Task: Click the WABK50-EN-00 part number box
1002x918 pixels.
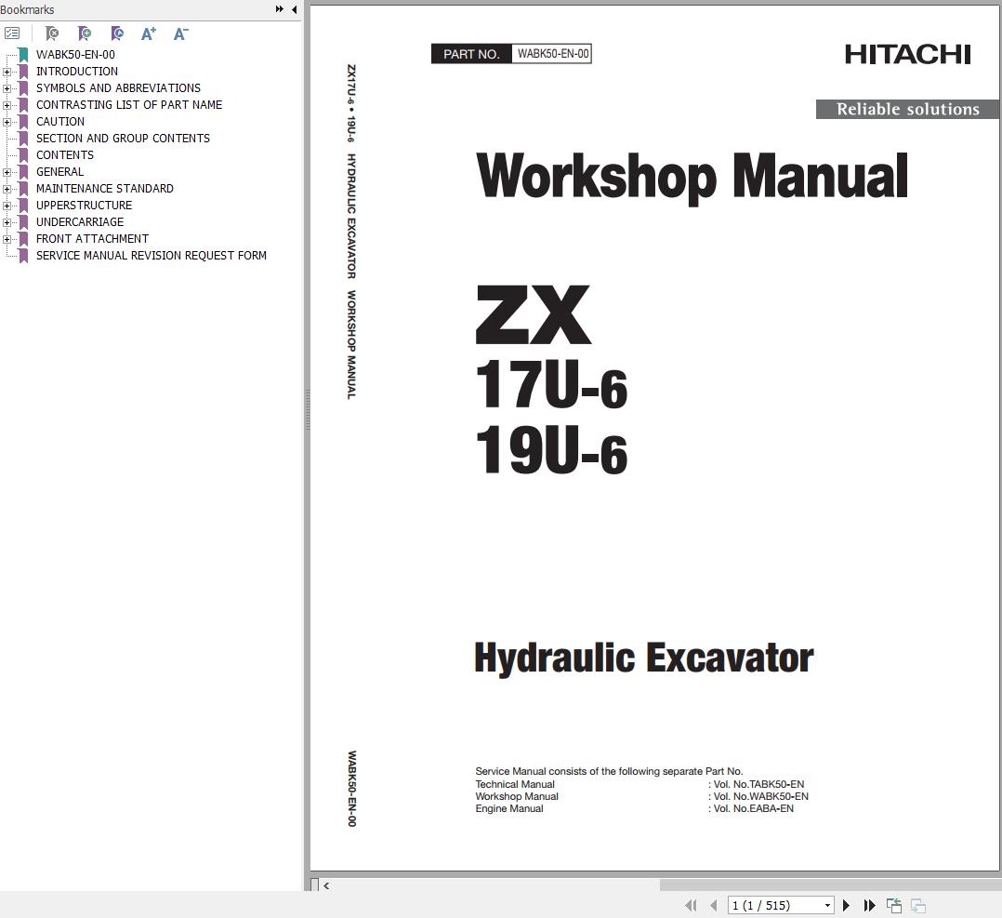Action: tap(552, 54)
